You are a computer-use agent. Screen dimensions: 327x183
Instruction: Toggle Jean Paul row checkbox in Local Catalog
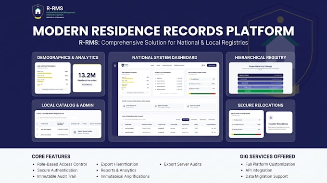coord(38,130)
